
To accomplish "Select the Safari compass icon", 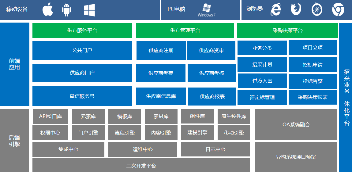I will (x=317, y=9).
